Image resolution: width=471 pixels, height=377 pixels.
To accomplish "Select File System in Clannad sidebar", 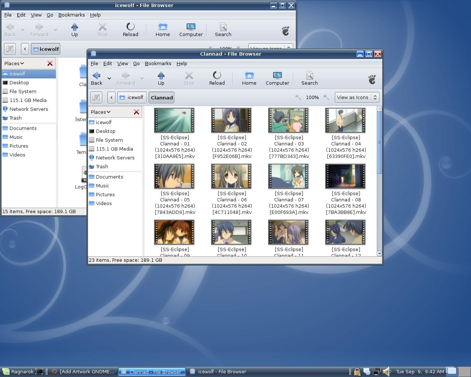I will 115,140.
